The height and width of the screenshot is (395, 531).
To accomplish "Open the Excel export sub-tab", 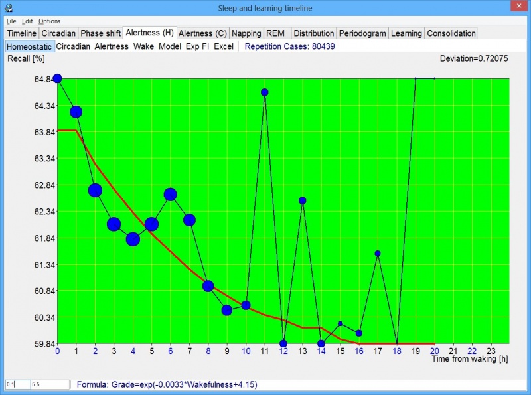I will (x=225, y=46).
